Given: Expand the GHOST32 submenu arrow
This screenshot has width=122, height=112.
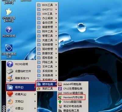Looking at the screenshot, I should [56, 9].
